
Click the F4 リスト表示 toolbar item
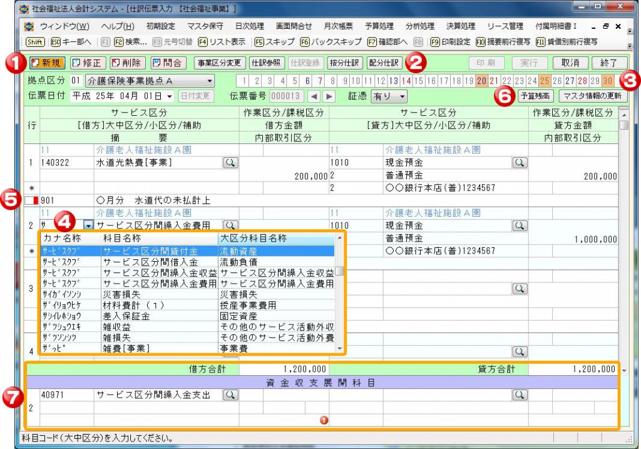click(222, 42)
